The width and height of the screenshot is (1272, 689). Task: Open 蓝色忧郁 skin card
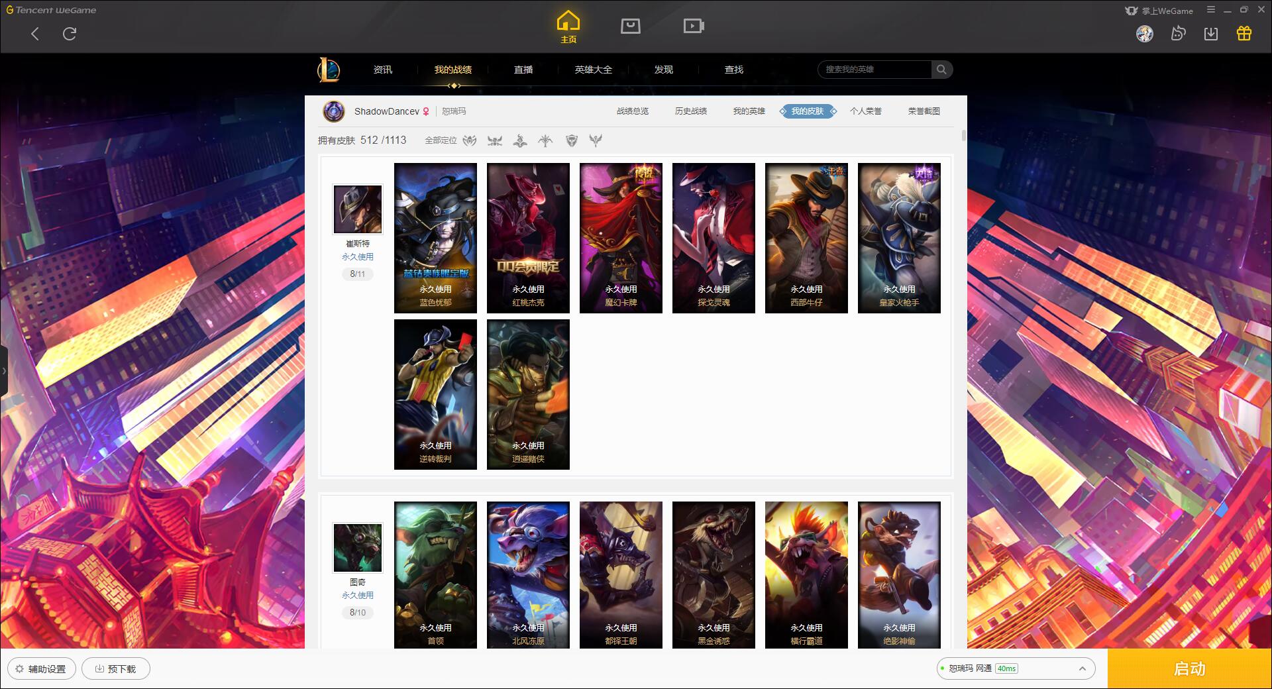435,238
